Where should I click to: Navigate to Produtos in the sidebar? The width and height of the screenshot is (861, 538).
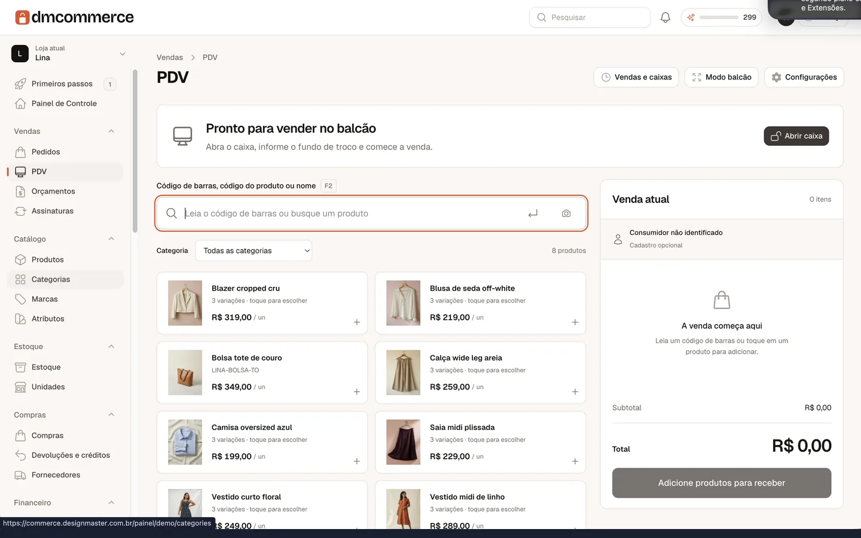coord(65,259)
